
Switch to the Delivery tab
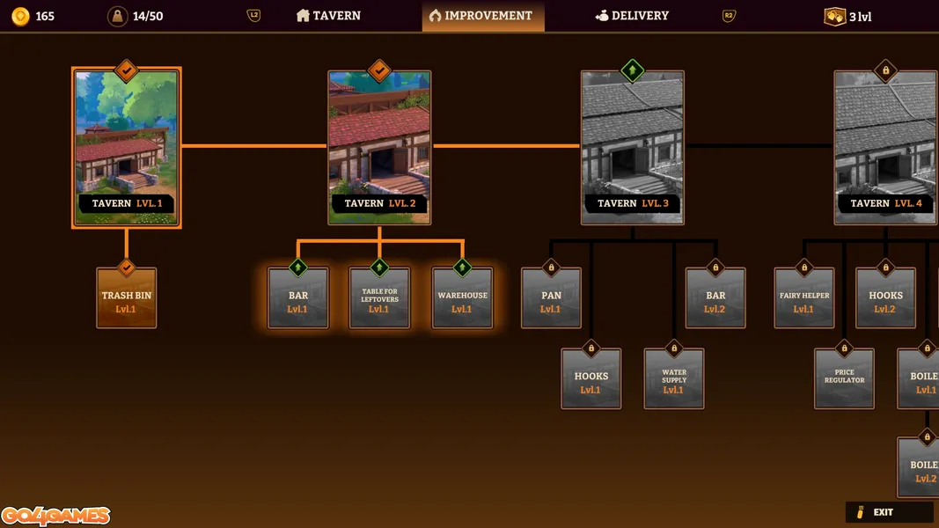[631, 16]
